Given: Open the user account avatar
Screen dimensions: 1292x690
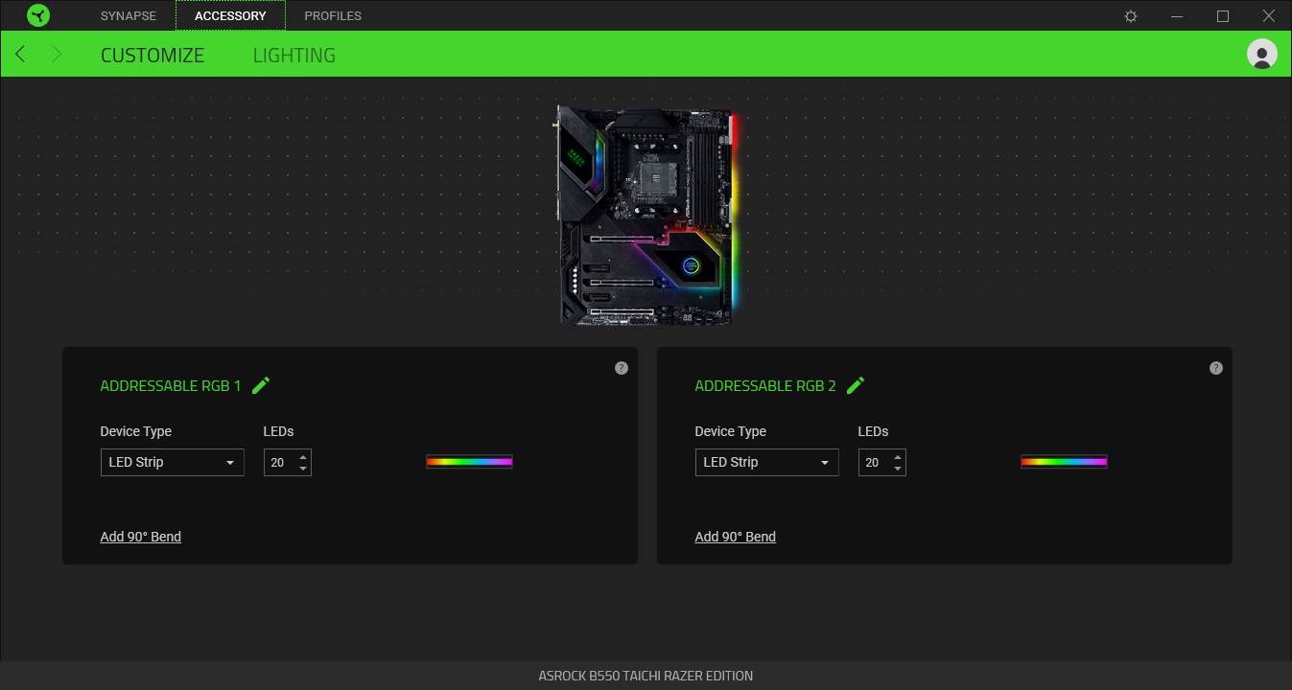Looking at the screenshot, I should (1262, 54).
